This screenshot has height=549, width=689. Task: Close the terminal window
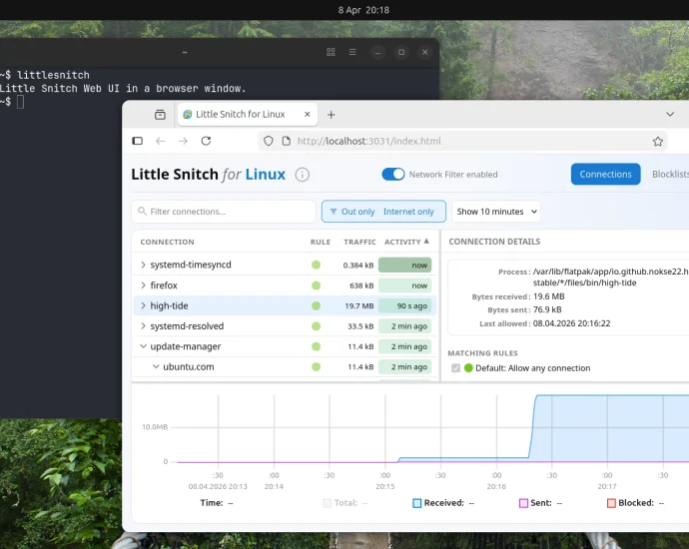pyautogui.click(x=425, y=52)
